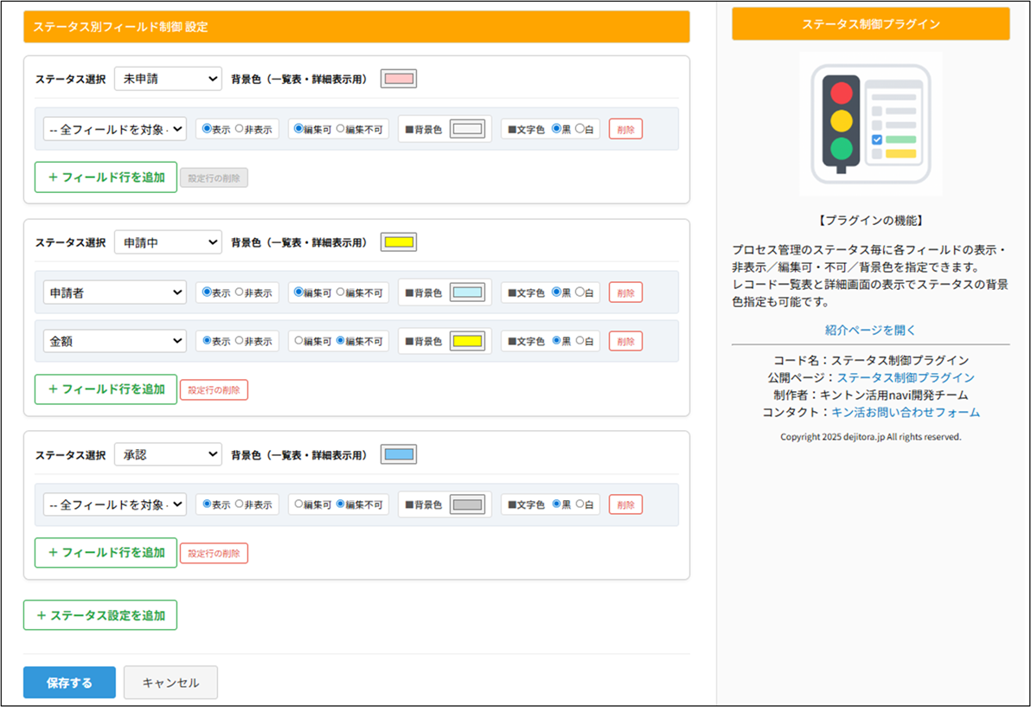
Task: Open the 金額 field dropdown
Action: pos(114,341)
